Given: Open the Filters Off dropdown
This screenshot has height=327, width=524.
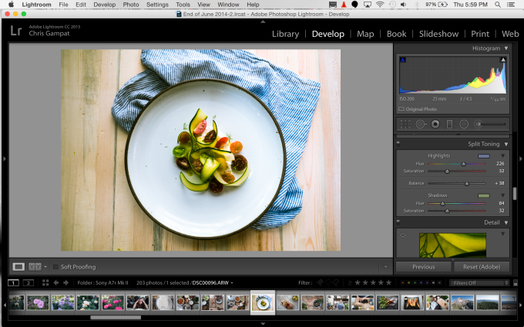Looking at the screenshot, I should coord(479,283).
